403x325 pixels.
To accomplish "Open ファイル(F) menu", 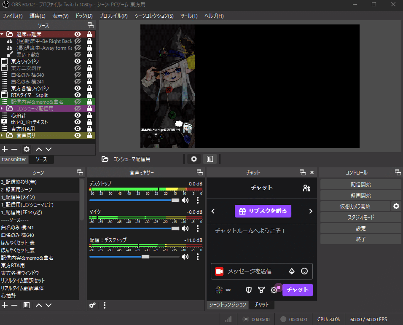I will pos(12,16).
